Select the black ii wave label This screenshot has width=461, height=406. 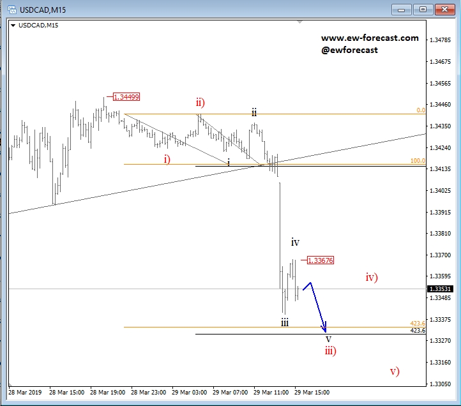click(254, 112)
